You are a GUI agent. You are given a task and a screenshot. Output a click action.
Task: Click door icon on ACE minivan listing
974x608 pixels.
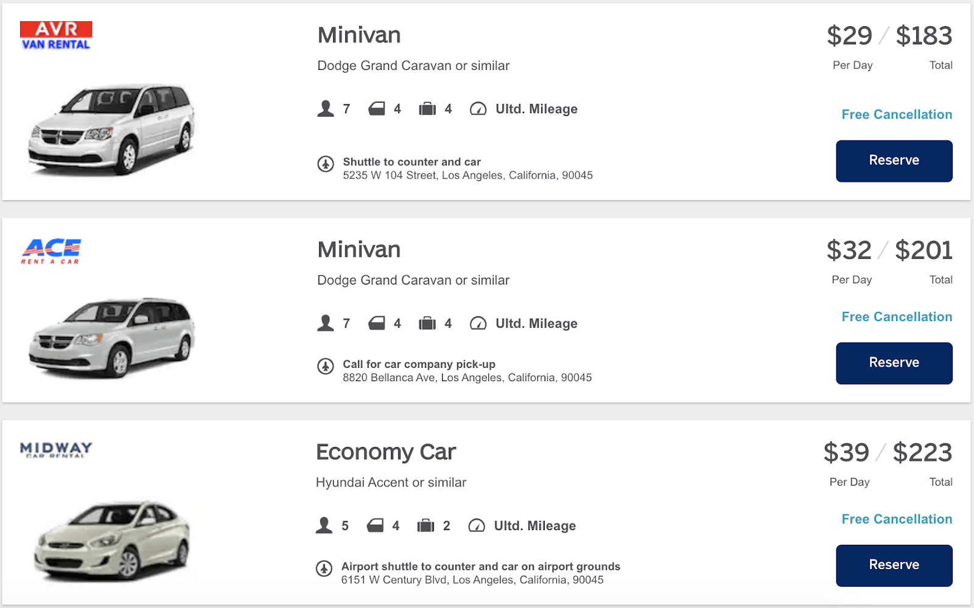click(377, 323)
